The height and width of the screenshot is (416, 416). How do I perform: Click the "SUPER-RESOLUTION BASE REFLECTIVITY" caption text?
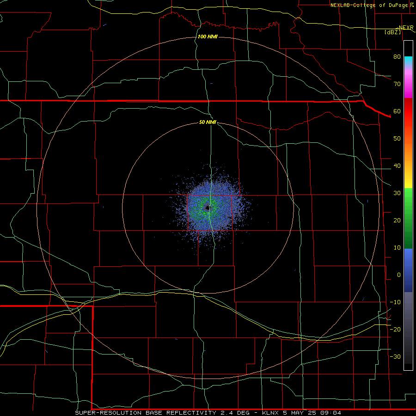coord(146,413)
